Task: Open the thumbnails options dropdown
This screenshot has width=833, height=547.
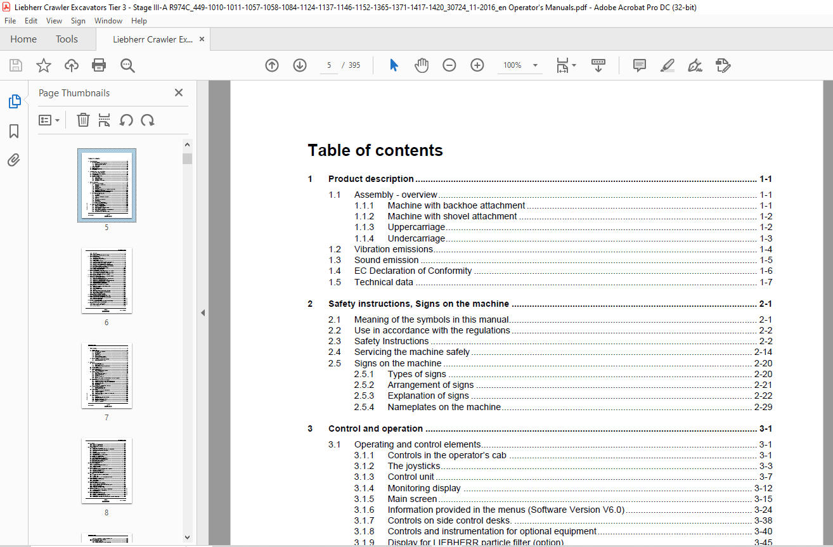Action: click(x=49, y=120)
